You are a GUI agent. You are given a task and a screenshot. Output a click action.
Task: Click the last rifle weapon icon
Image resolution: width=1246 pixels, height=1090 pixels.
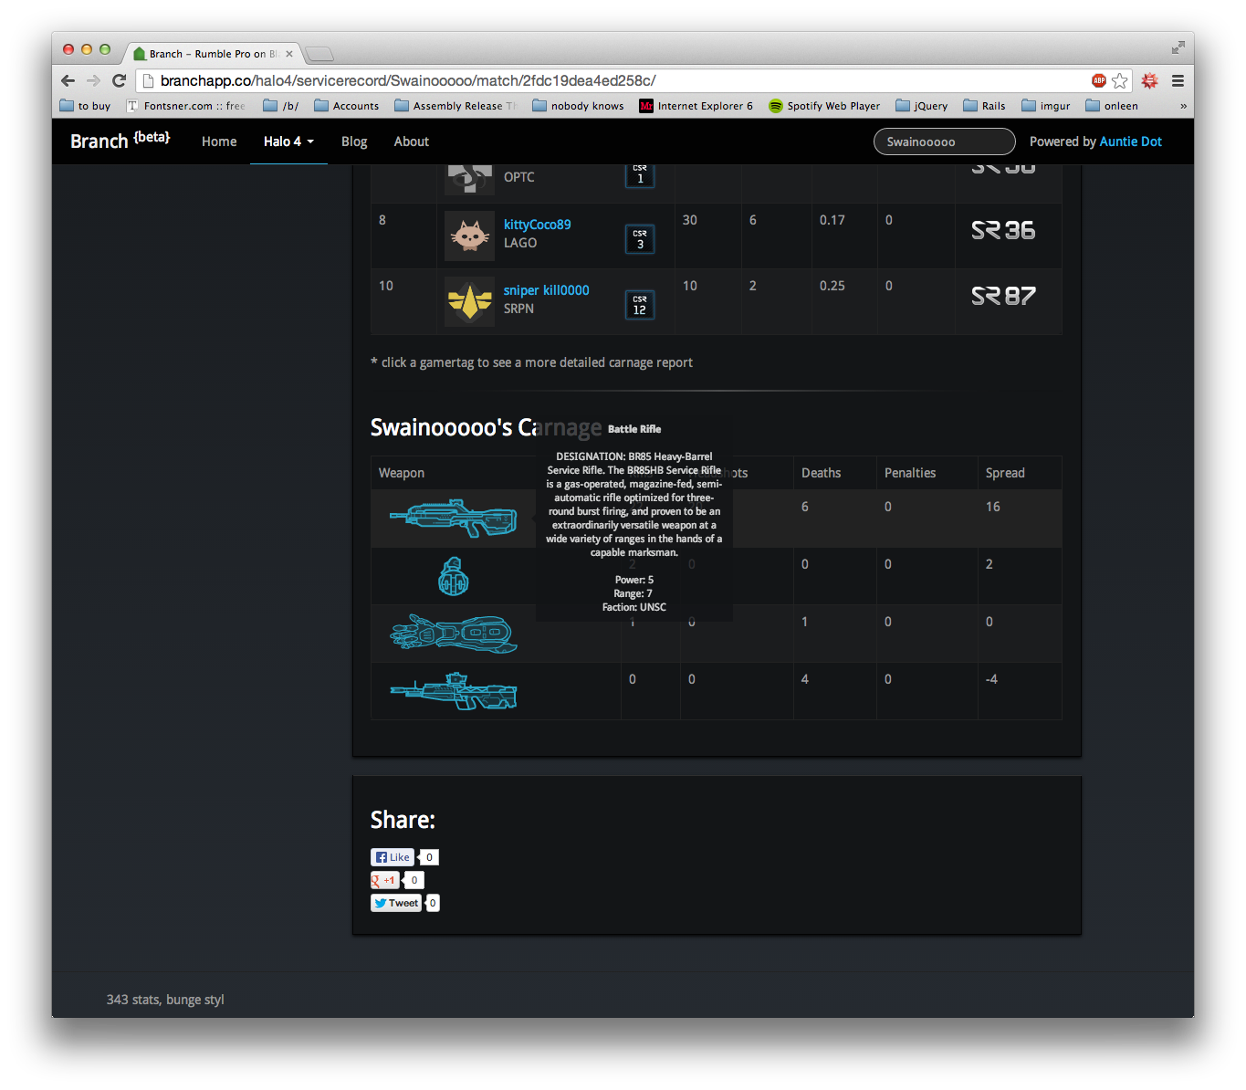[x=453, y=691]
